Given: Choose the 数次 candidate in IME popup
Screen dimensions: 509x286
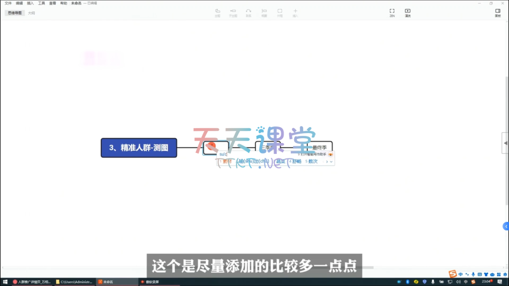Looking at the screenshot, I should (x=312, y=161).
